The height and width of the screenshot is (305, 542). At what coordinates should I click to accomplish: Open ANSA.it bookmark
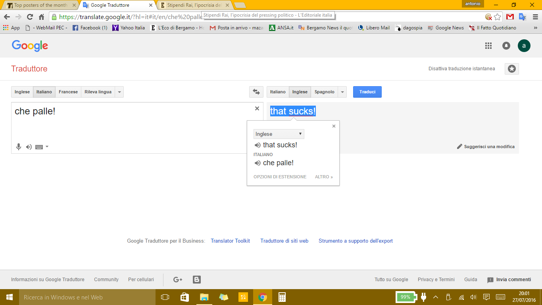[x=281, y=28]
